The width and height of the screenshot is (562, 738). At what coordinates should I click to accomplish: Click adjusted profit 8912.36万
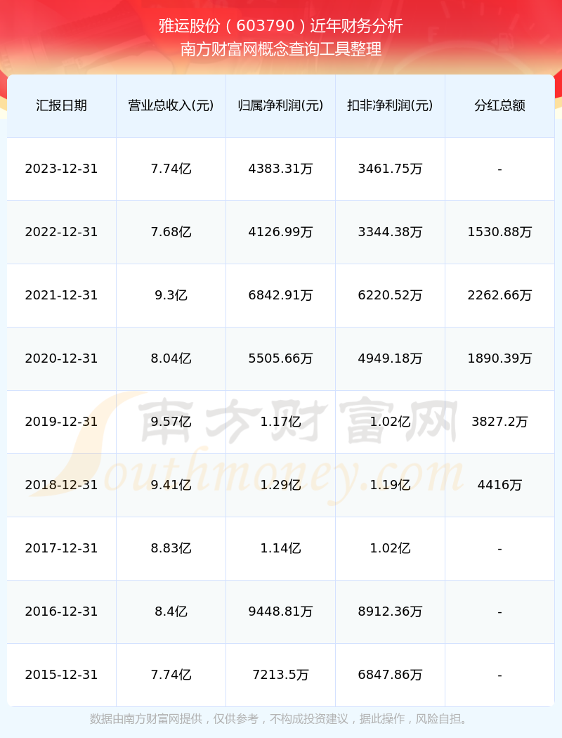pos(391,612)
